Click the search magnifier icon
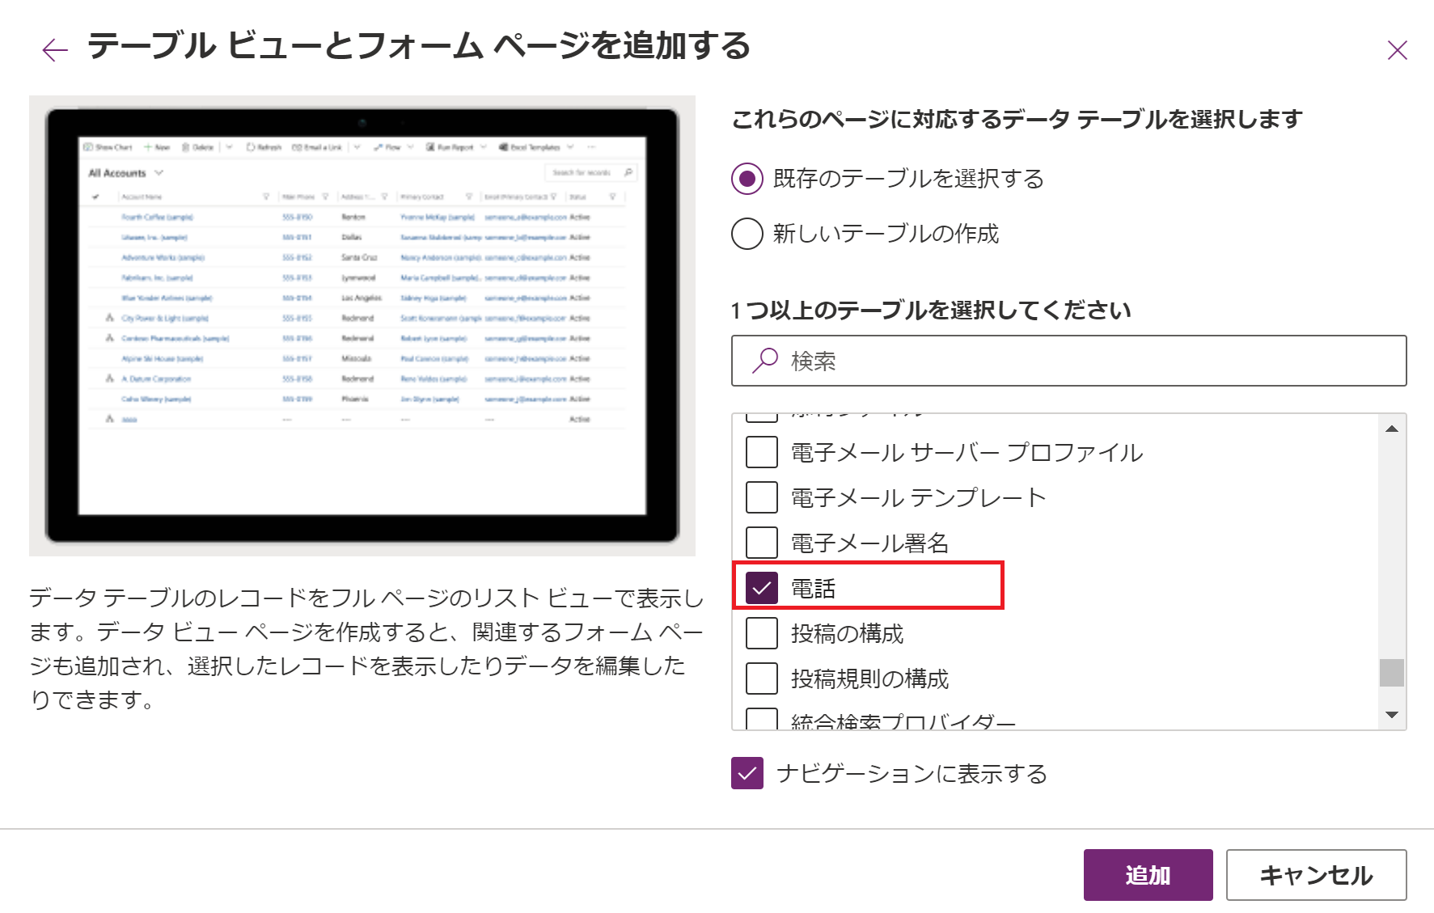Image resolution: width=1434 pixels, height=913 pixels. point(764,361)
